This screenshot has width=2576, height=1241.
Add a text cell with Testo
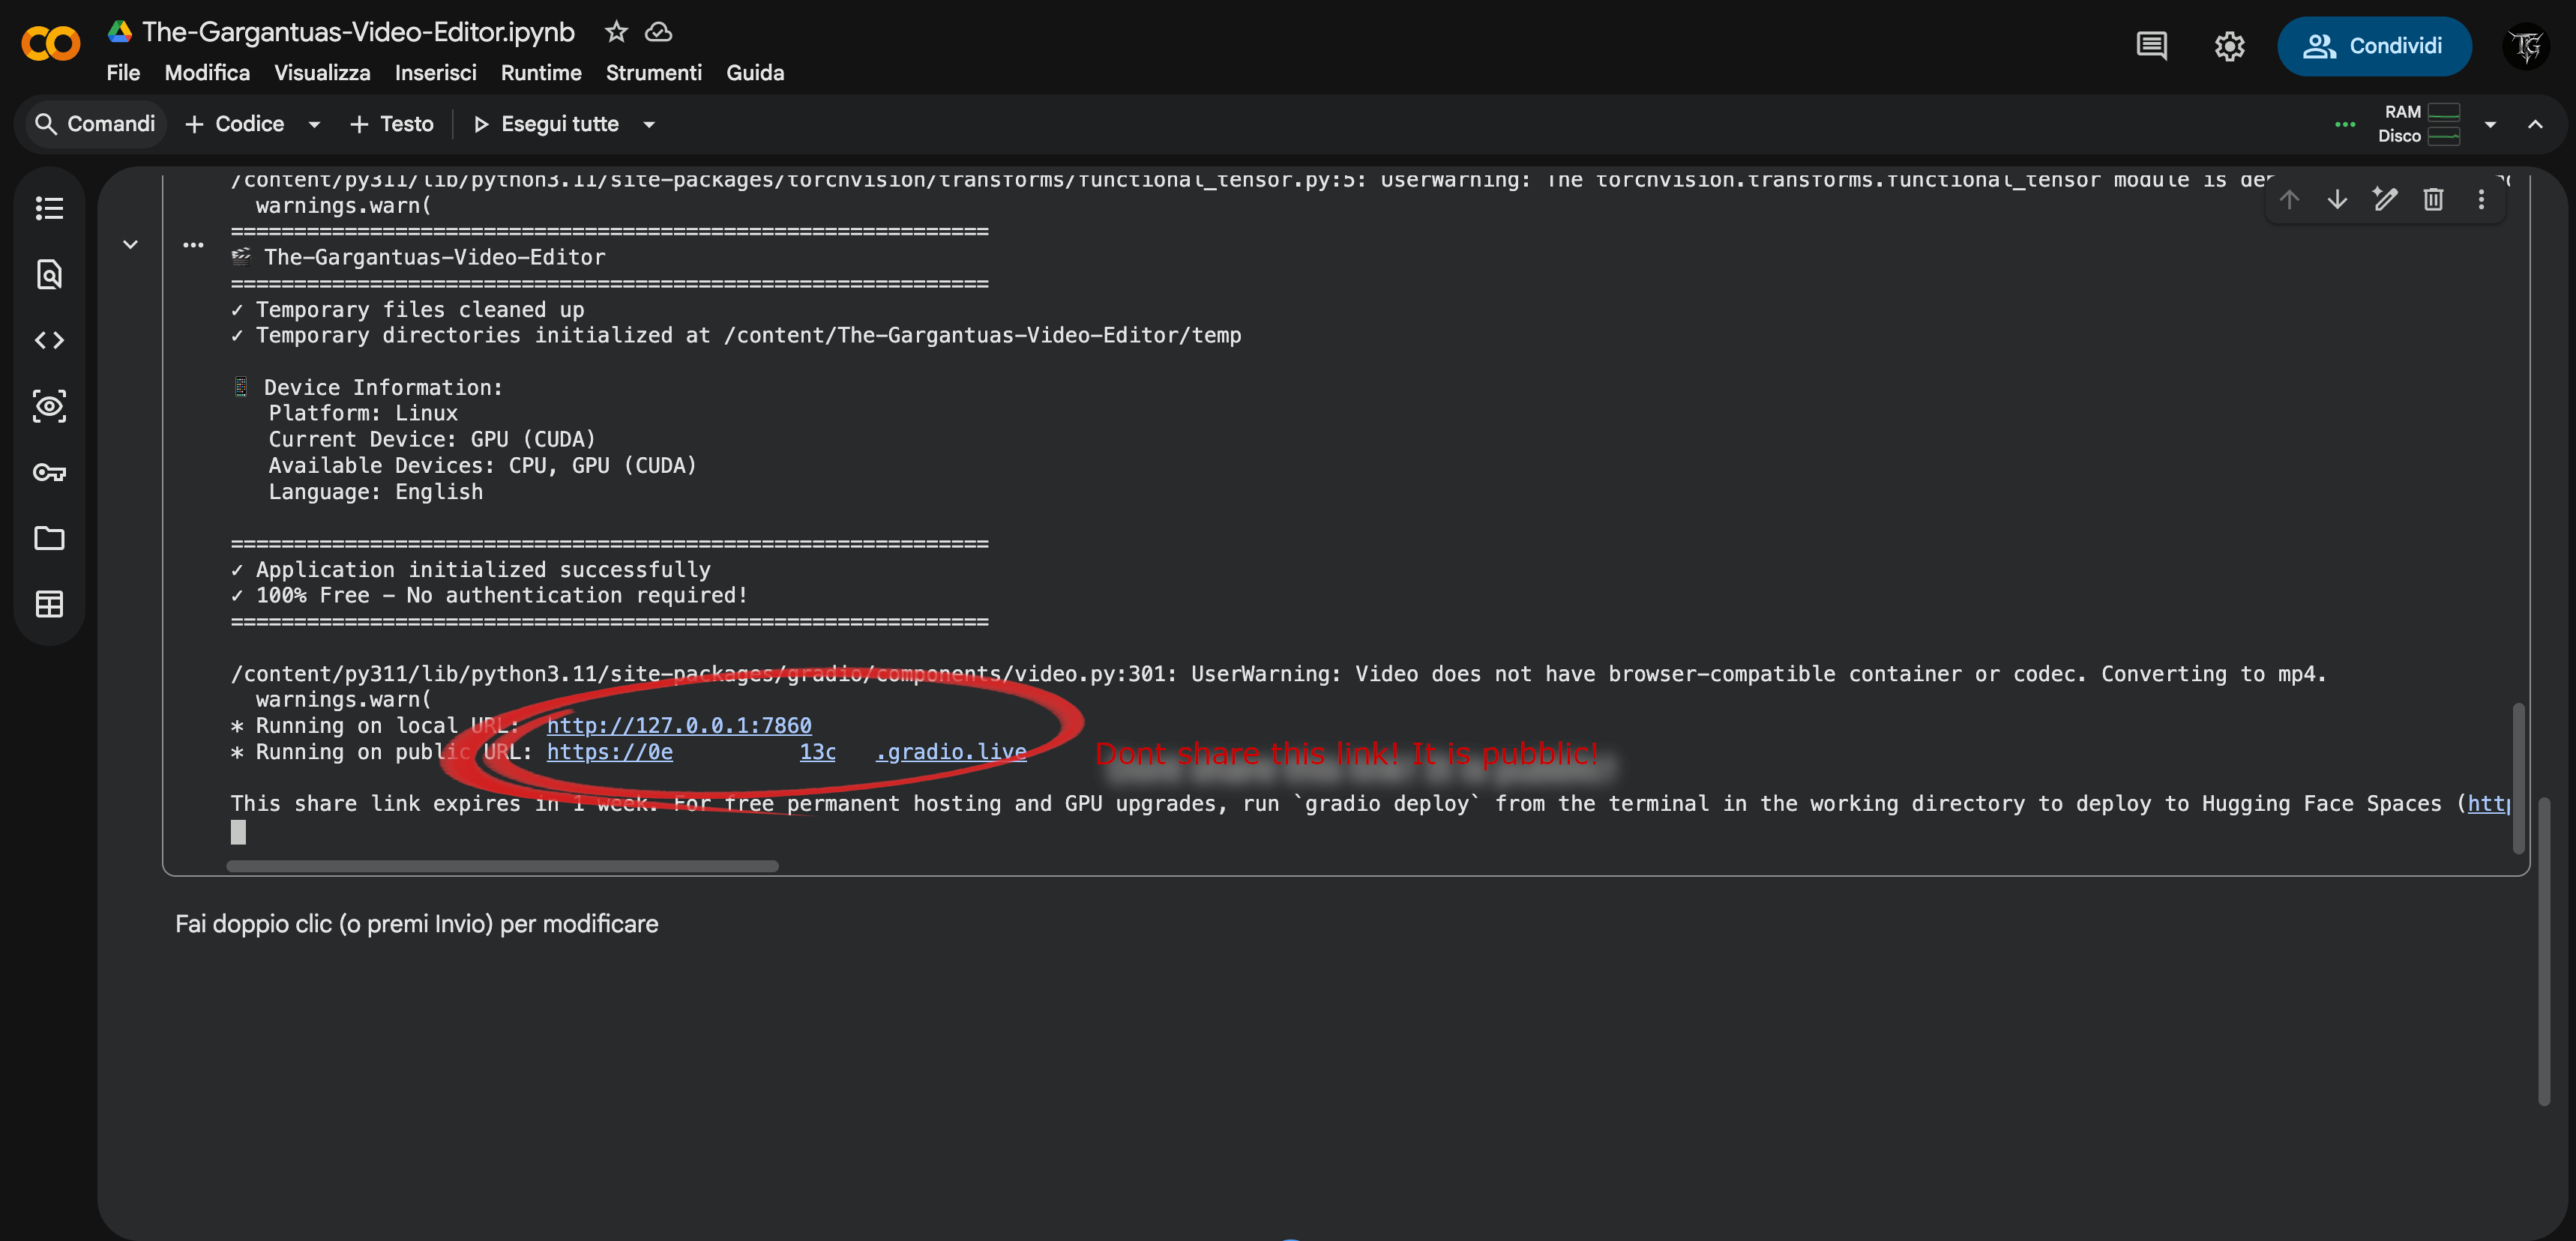(x=391, y=124)
